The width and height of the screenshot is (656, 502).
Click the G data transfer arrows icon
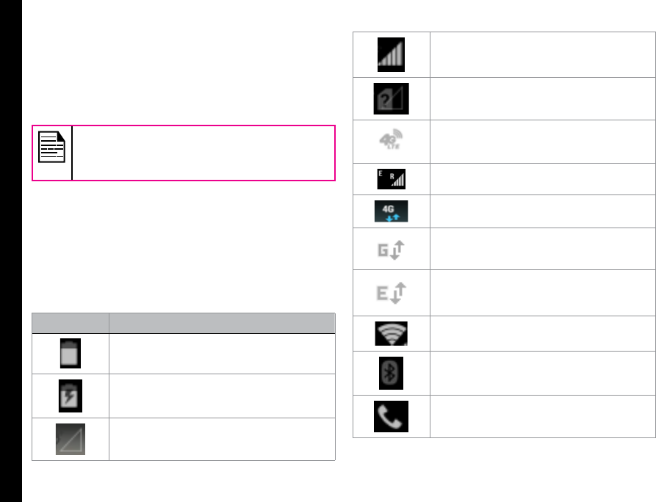click(391, 250)
